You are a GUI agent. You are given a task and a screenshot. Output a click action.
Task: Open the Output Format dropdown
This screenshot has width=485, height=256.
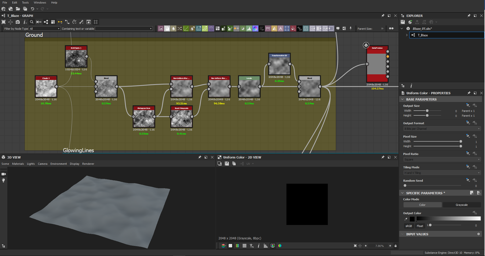[442, 128]
